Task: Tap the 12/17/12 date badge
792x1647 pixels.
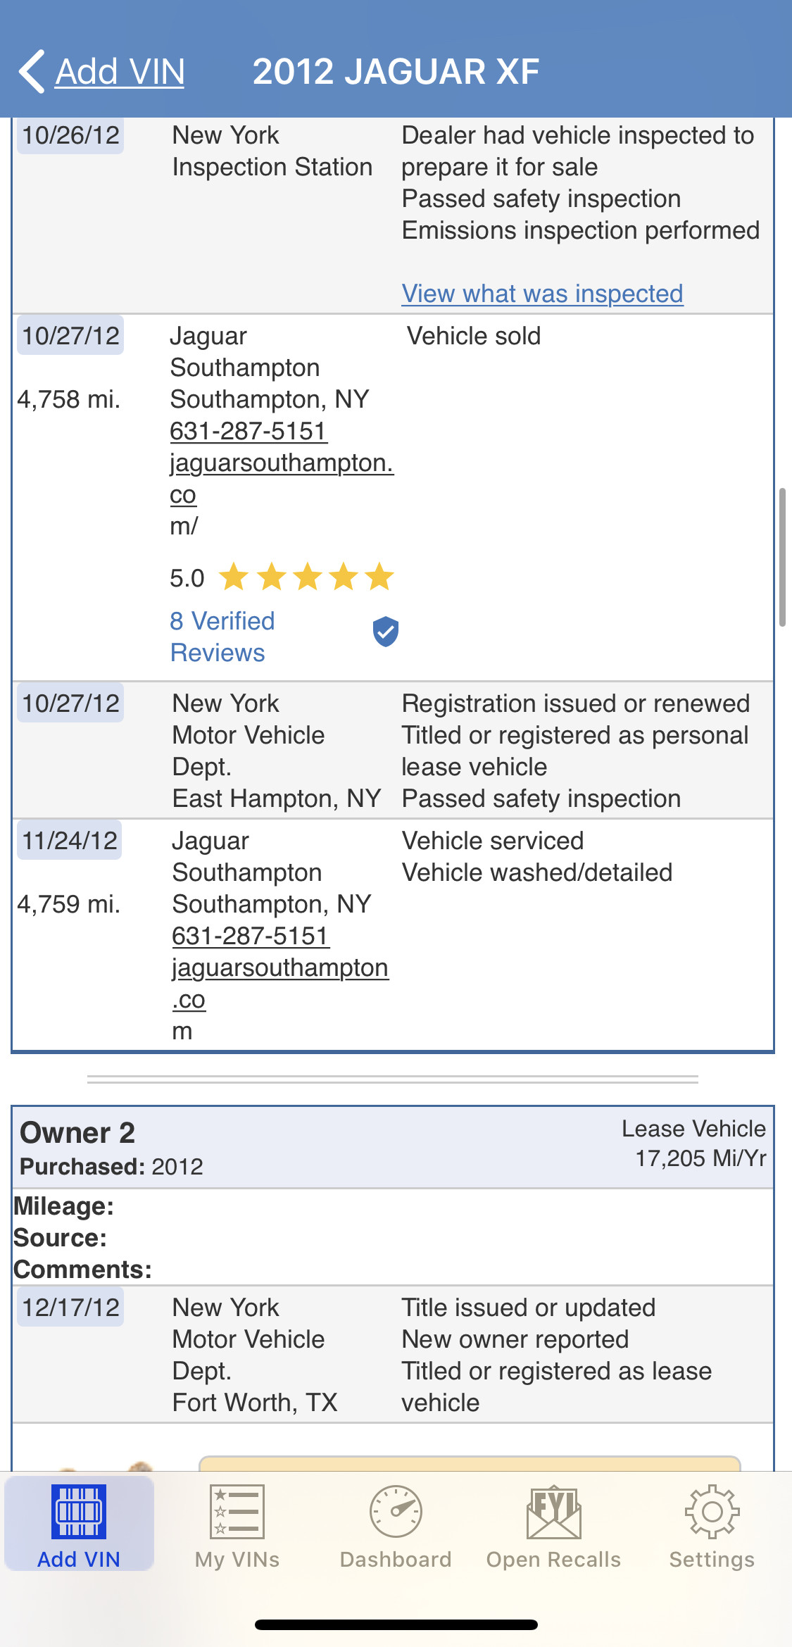Action: [x=71, y=1308]
